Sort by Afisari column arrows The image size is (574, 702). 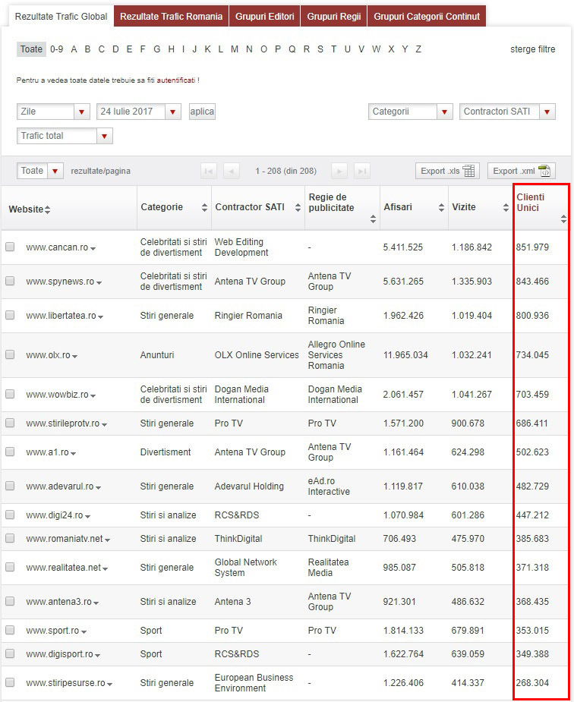pos(440,207)
